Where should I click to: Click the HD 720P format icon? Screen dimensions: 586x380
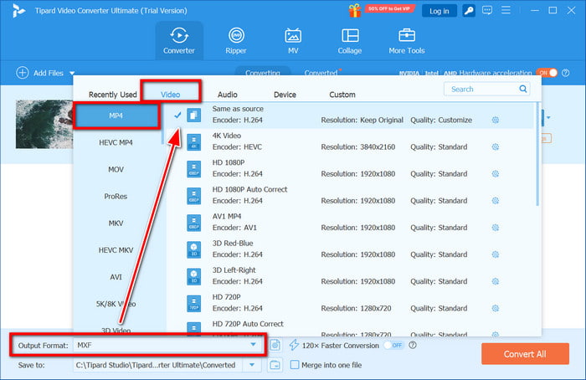[x=193, y=303]
